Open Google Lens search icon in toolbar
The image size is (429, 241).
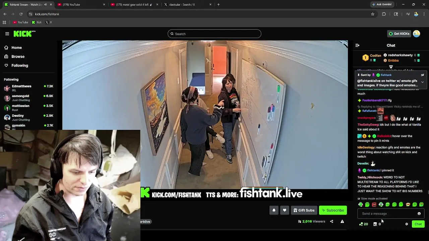click(396, 14)
